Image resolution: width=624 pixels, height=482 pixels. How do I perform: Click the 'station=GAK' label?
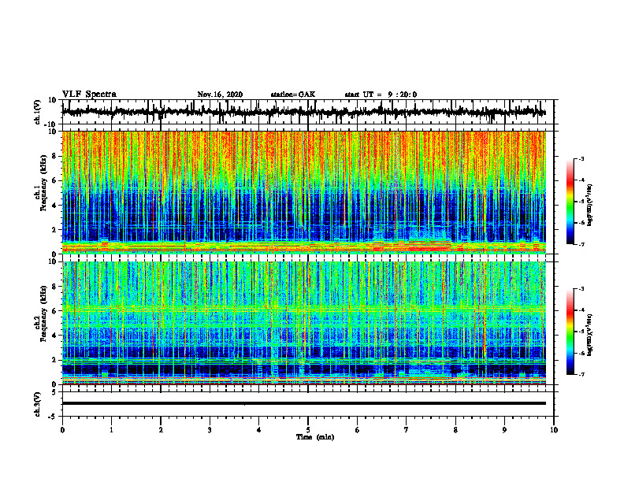pos(293,95)
